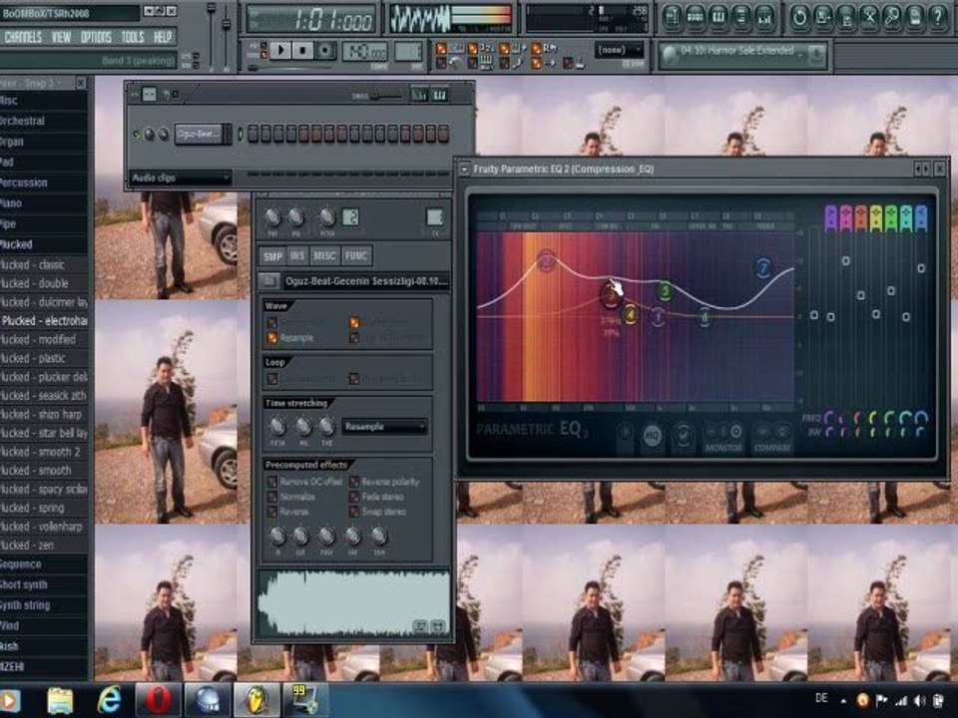Screen dimensions: 958x718
Task: Select 'Plucked - classic' preset in browser
Action: pyautogui.click(x=44, y=265)
